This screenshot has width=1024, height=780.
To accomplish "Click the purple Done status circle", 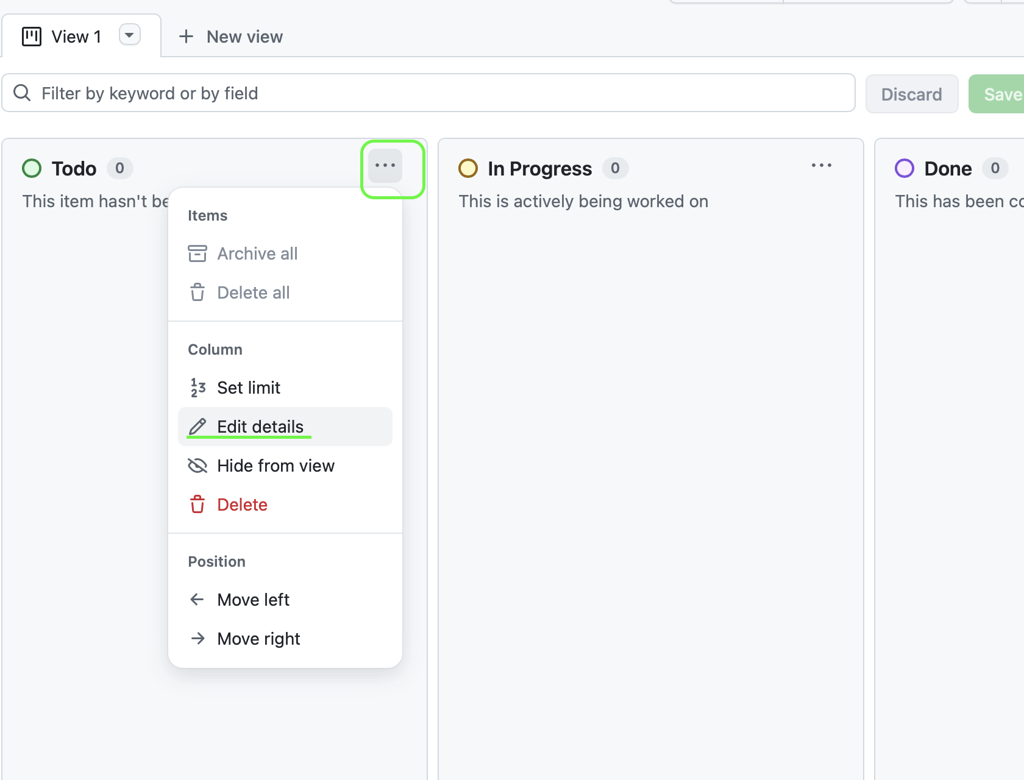I will click(x=905, y=168).
